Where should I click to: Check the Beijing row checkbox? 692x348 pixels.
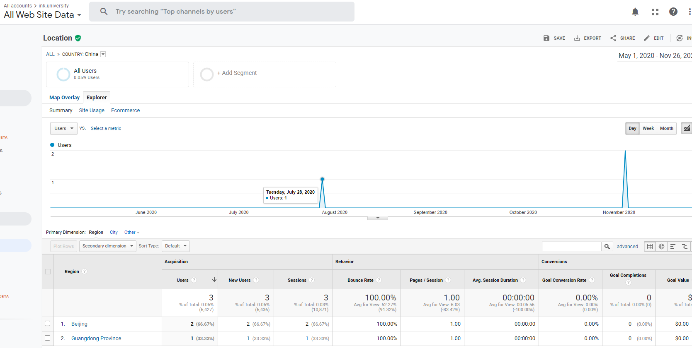pyautogui.click(x=48, y=324)
